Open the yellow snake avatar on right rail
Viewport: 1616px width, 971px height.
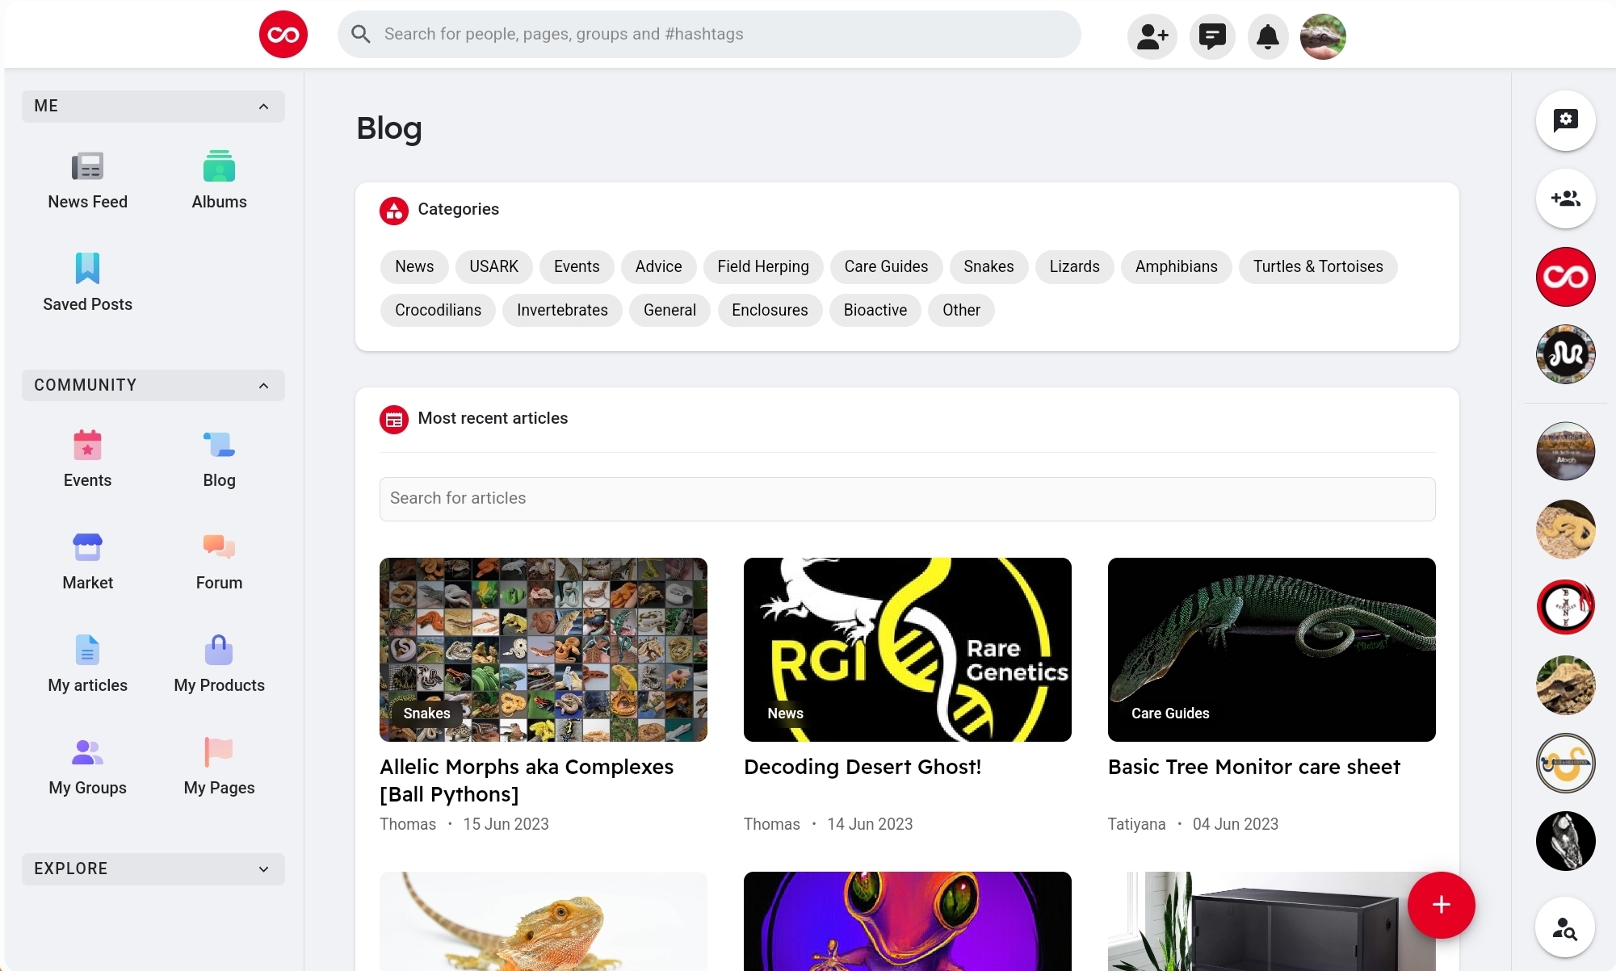(x=1565, y=529)
